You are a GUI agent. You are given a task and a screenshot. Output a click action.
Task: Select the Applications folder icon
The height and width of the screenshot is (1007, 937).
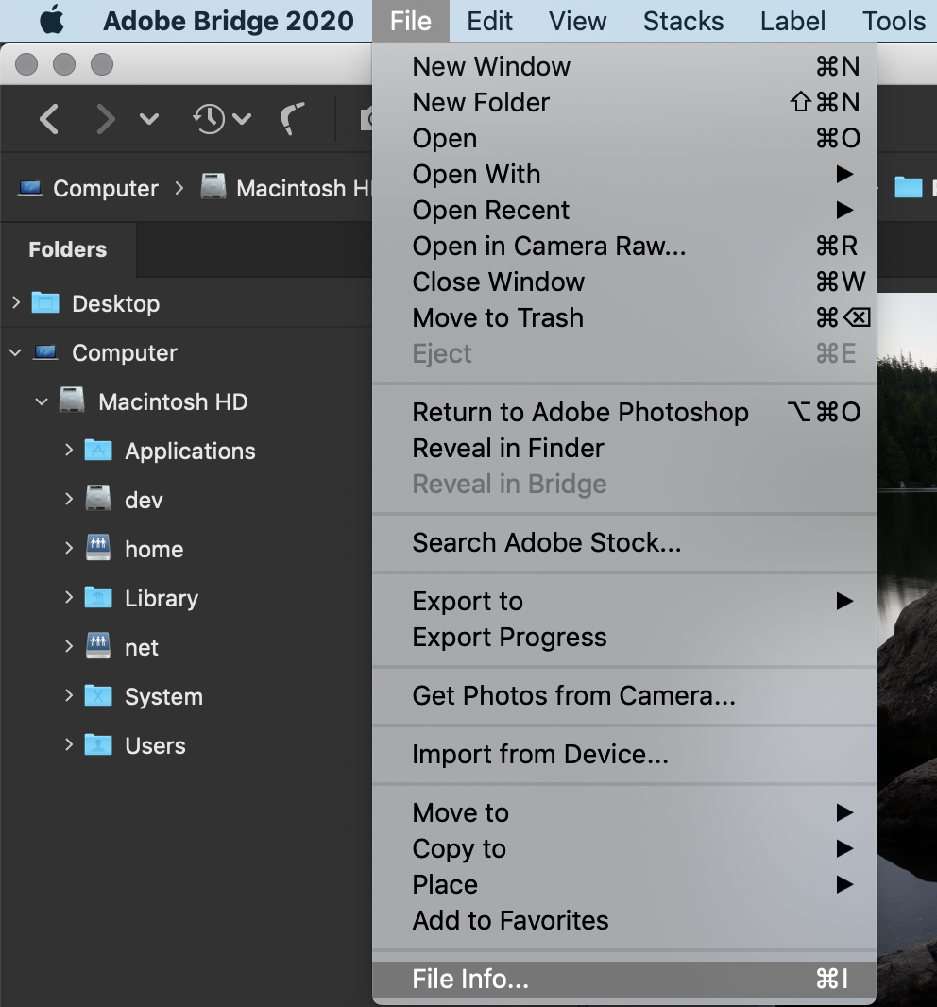coord(98,451)
